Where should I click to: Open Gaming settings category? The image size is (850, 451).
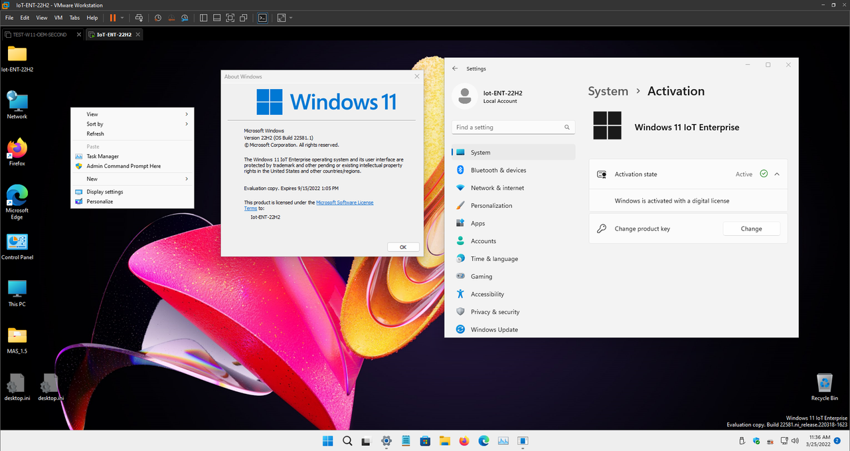click(x=513, y=276)
